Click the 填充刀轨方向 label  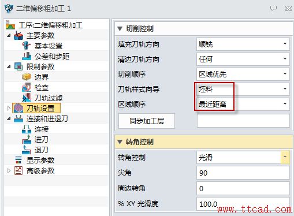coord(139,44)
